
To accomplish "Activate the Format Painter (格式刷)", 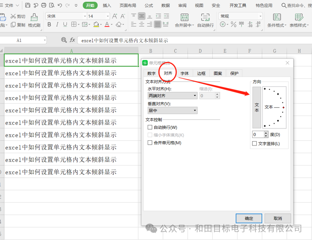I will click(x=34, y=20).
